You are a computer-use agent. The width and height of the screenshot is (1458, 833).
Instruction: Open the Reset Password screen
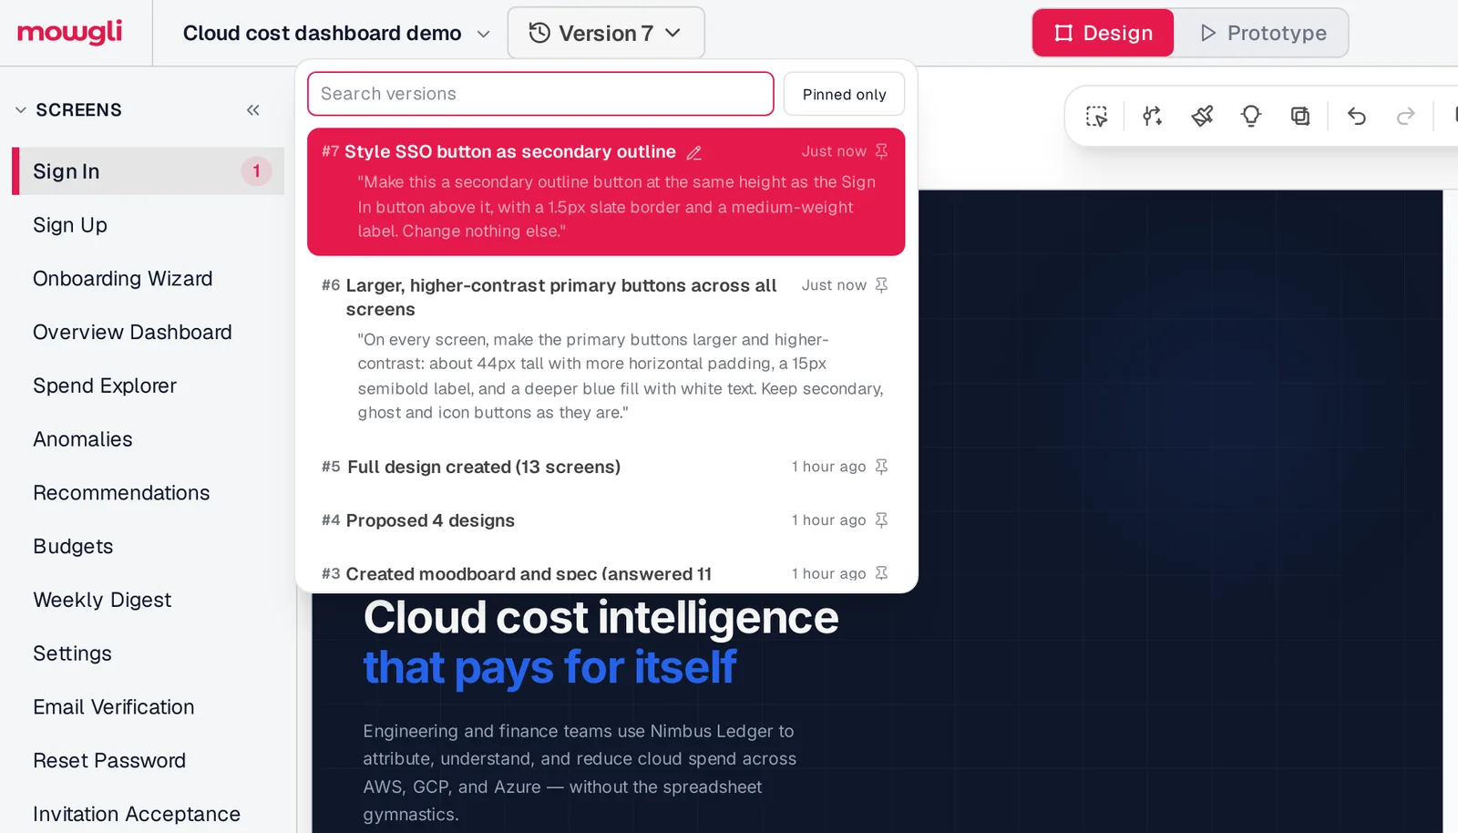149,761
